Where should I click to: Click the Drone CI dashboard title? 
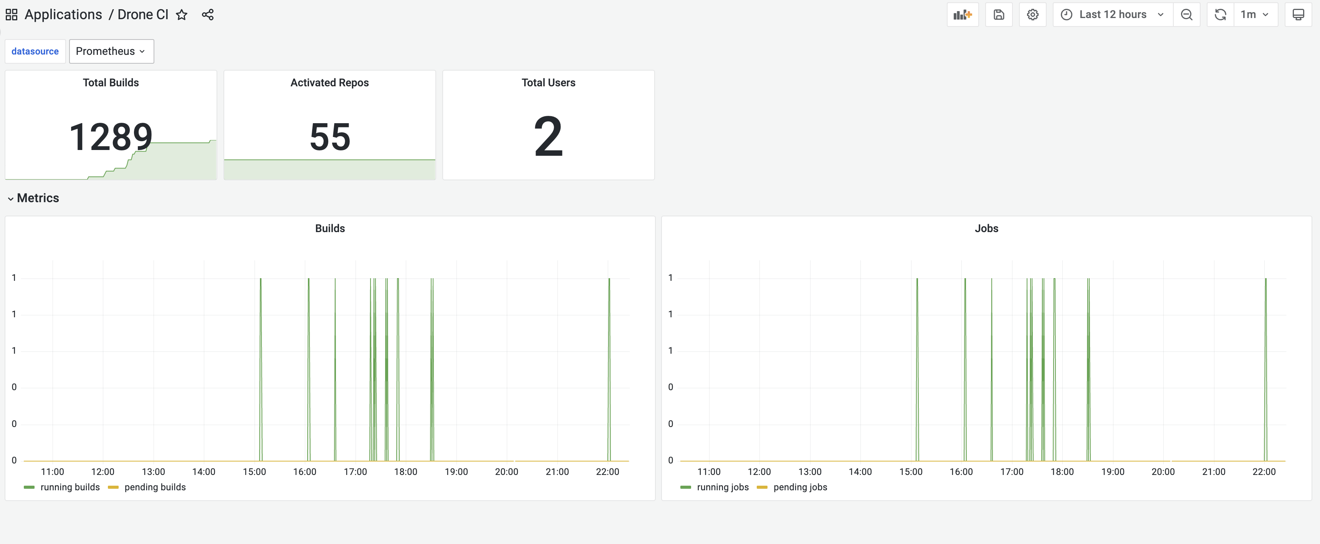(x=143, y=14)
